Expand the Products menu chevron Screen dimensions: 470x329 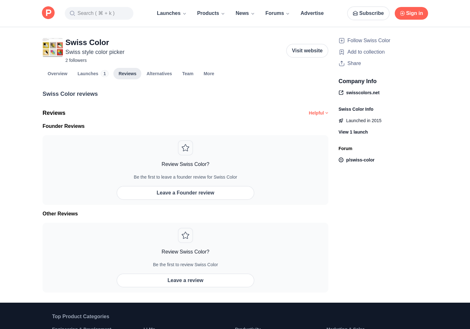point(223,14)
